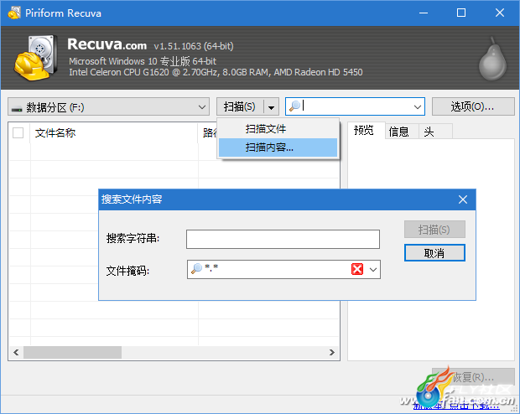Click the 搜索文件内容 dialog title
The image size is (520, 414).
pos(132,199)
